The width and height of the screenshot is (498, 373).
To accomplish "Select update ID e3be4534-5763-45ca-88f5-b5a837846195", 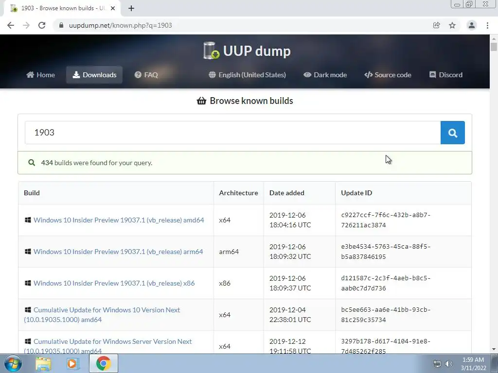I will 386,252.
